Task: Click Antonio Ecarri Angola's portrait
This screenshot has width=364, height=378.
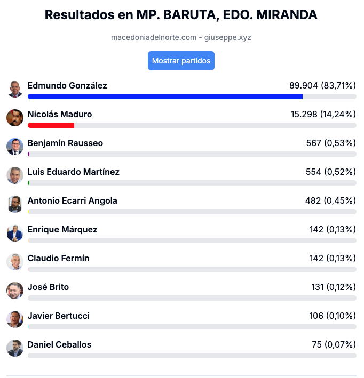Action: (15, 204)
